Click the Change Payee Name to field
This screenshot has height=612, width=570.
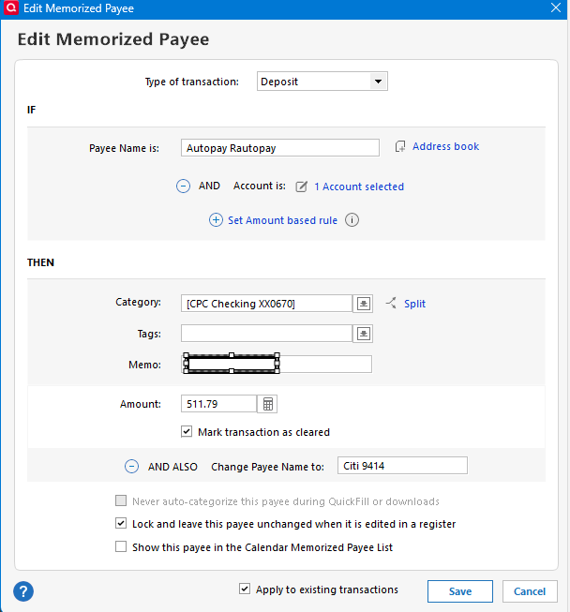click(402, 466)
